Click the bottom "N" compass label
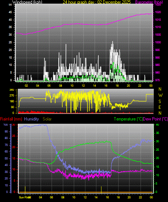The width and height of the screenshot is (168, 202). [x=160, y=113]
